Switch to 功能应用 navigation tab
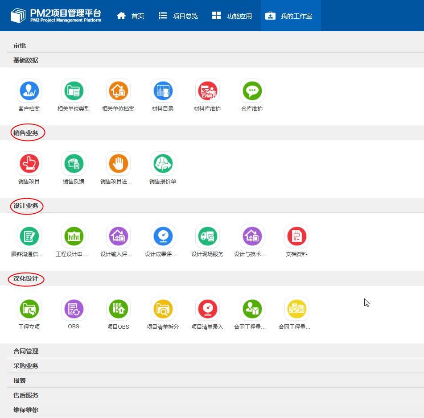This screenshot has width=424, height=418. (x=232, y=16)
